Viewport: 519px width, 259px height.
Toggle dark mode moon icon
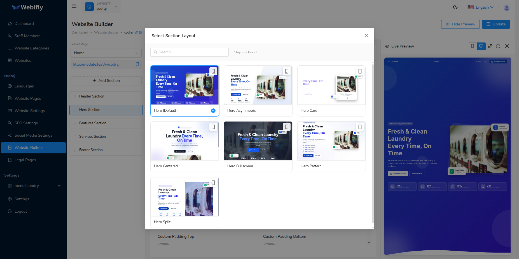455,7
